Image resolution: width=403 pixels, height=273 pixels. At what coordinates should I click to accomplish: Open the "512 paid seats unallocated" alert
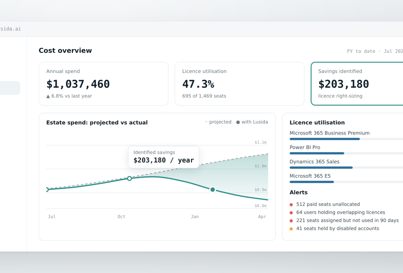pos(325,205)
